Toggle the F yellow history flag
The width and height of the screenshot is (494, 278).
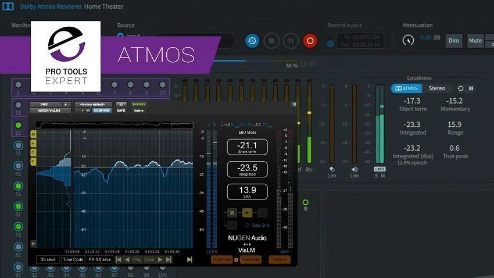(x=33, y=162)
